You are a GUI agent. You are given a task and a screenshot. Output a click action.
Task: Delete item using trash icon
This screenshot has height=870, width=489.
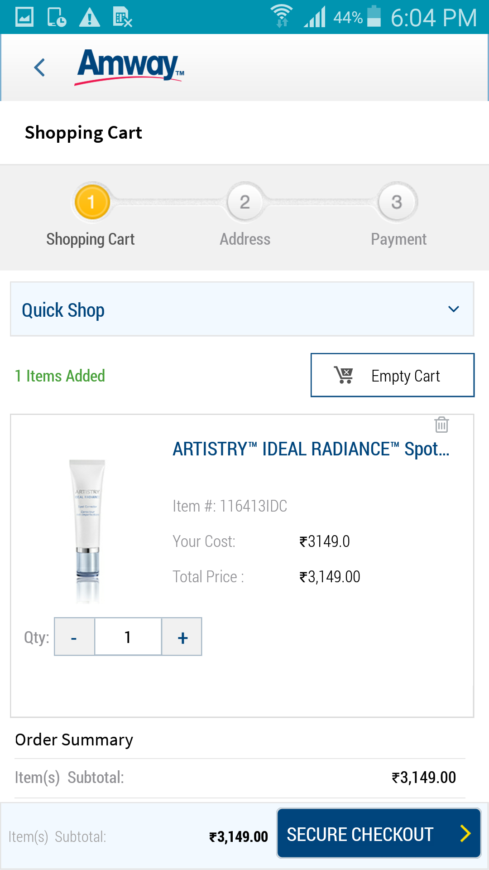click(441, 425)
